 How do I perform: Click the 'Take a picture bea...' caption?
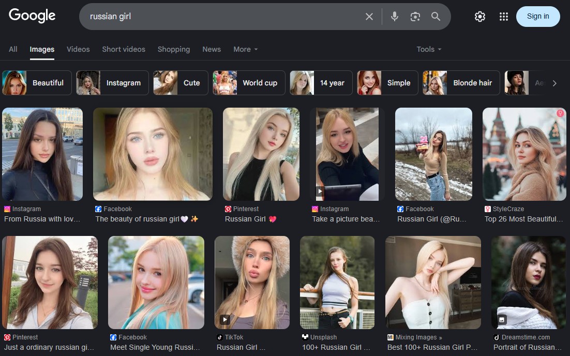(x=346, y=219)
